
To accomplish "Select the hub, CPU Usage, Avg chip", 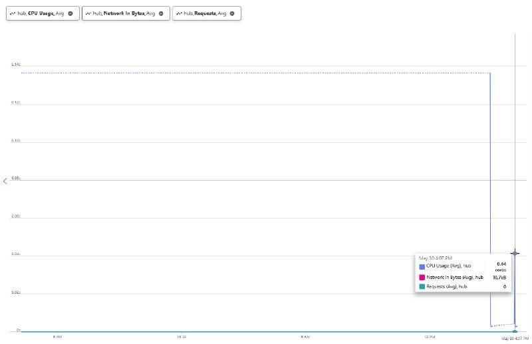I will tap(43, 13).
